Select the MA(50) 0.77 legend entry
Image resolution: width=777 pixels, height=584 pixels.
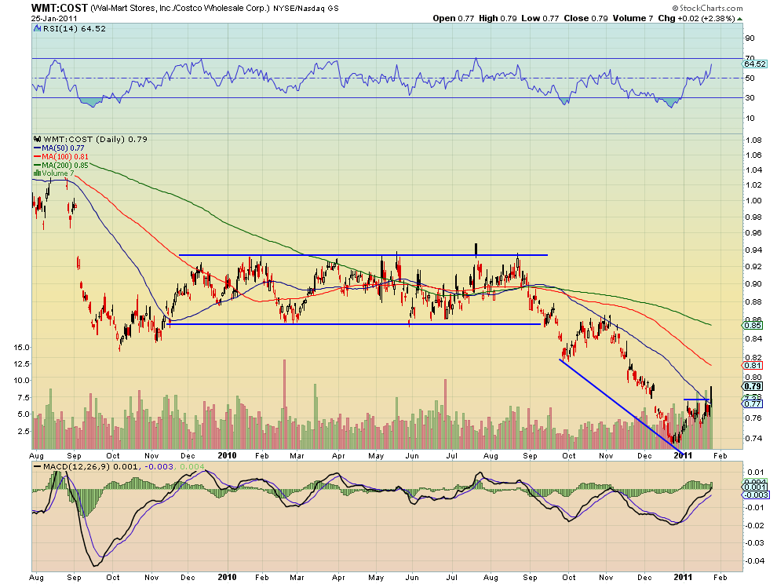tap(59, 148)
